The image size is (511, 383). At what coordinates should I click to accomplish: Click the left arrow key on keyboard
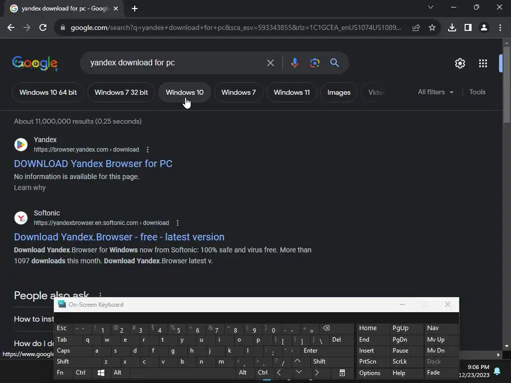[x=279, y=373]
